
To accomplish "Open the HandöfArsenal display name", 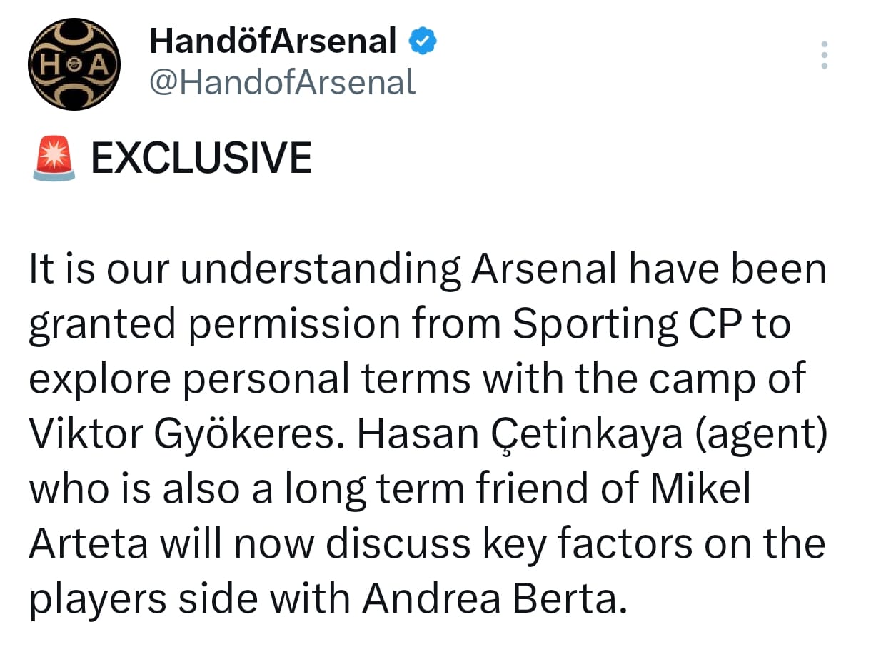I will tap(273, 41).
